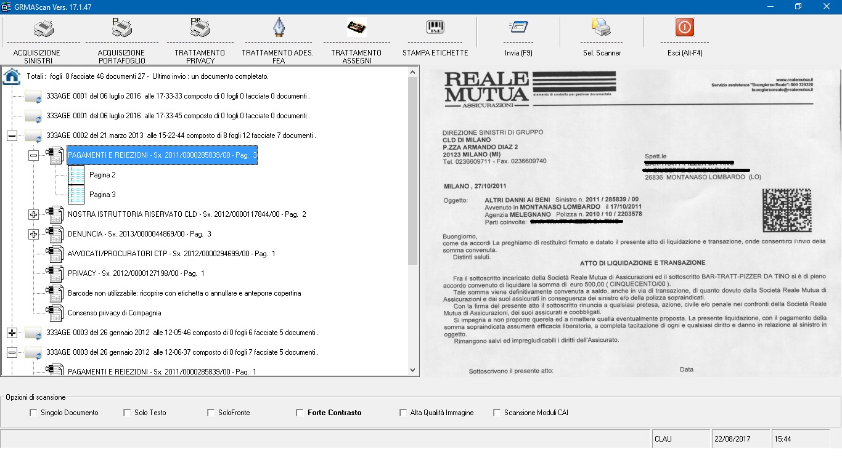Image resolution: width=842 pixels, height=473 pixels.
Task: Enable the Singolo Documento checkbox
Action: pyautogui.click(x=33, y=413)
